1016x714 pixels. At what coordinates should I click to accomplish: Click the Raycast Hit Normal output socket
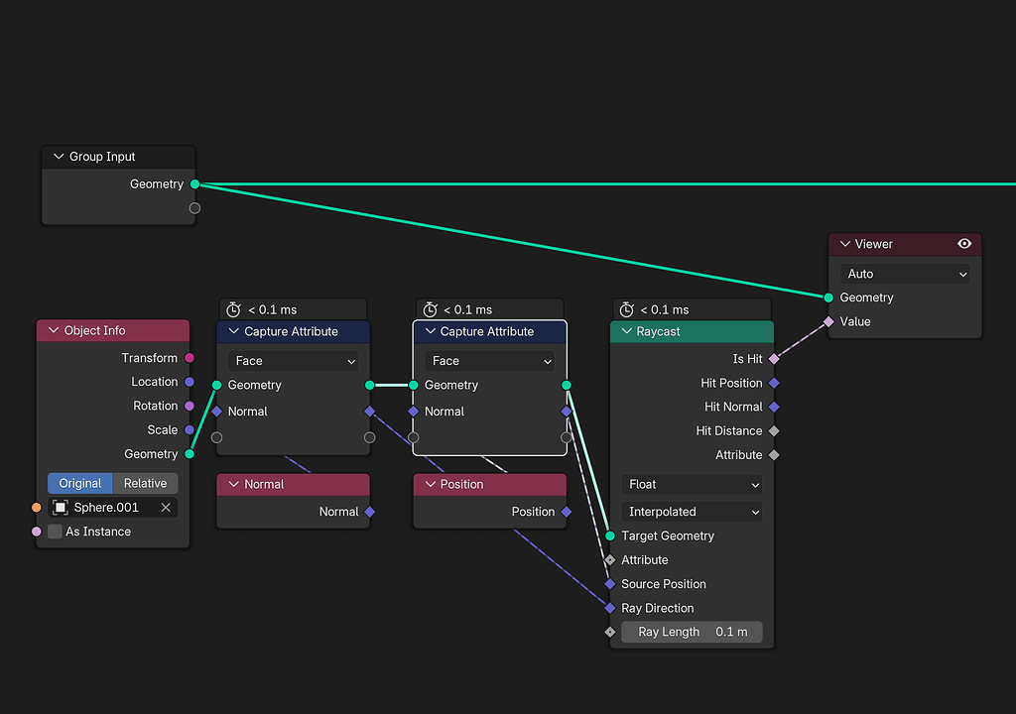point(774,407)
